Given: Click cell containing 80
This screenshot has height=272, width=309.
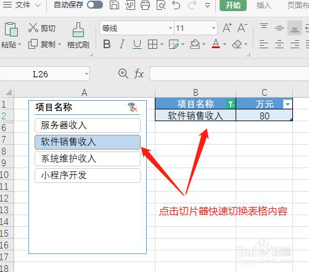Looking at the screenshot, I should [x=265, y=116].
